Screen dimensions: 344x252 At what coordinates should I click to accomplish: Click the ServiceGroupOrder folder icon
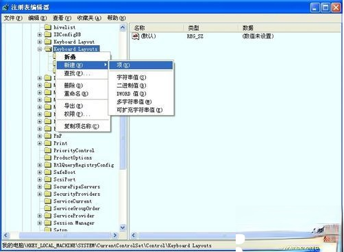click(x=48, y=208)
